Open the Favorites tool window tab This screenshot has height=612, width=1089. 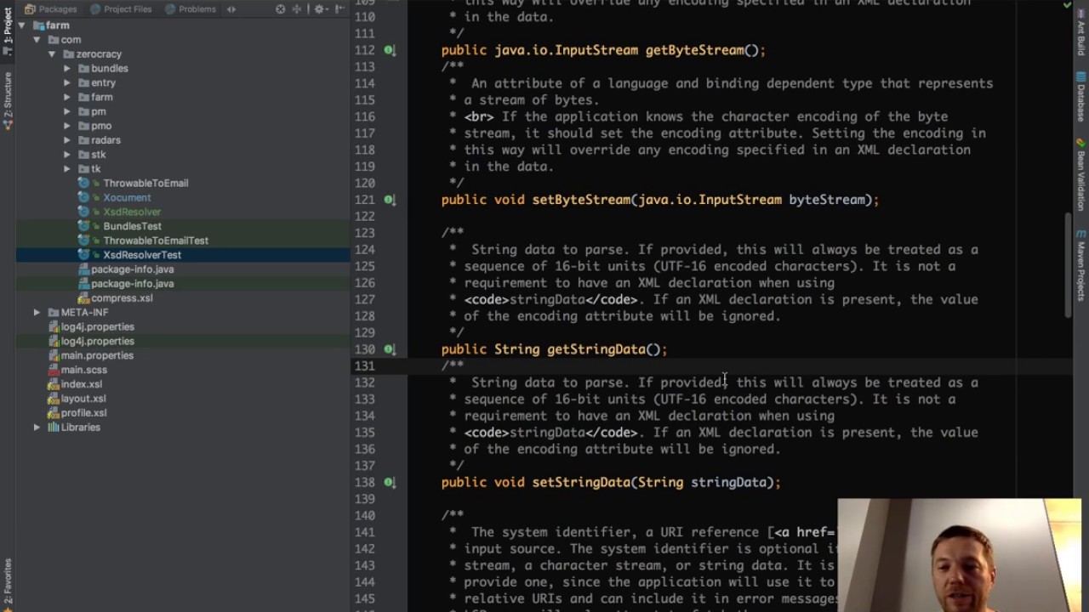[8, 582]
